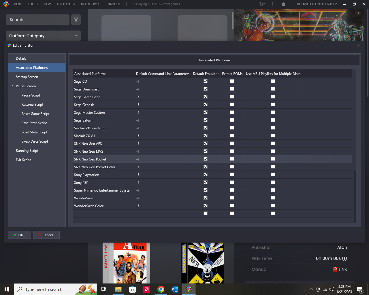The height and width of the screenshot is (295, 369).
Task: Click the Edit Emulator window title icon
Action: (9, 46)
